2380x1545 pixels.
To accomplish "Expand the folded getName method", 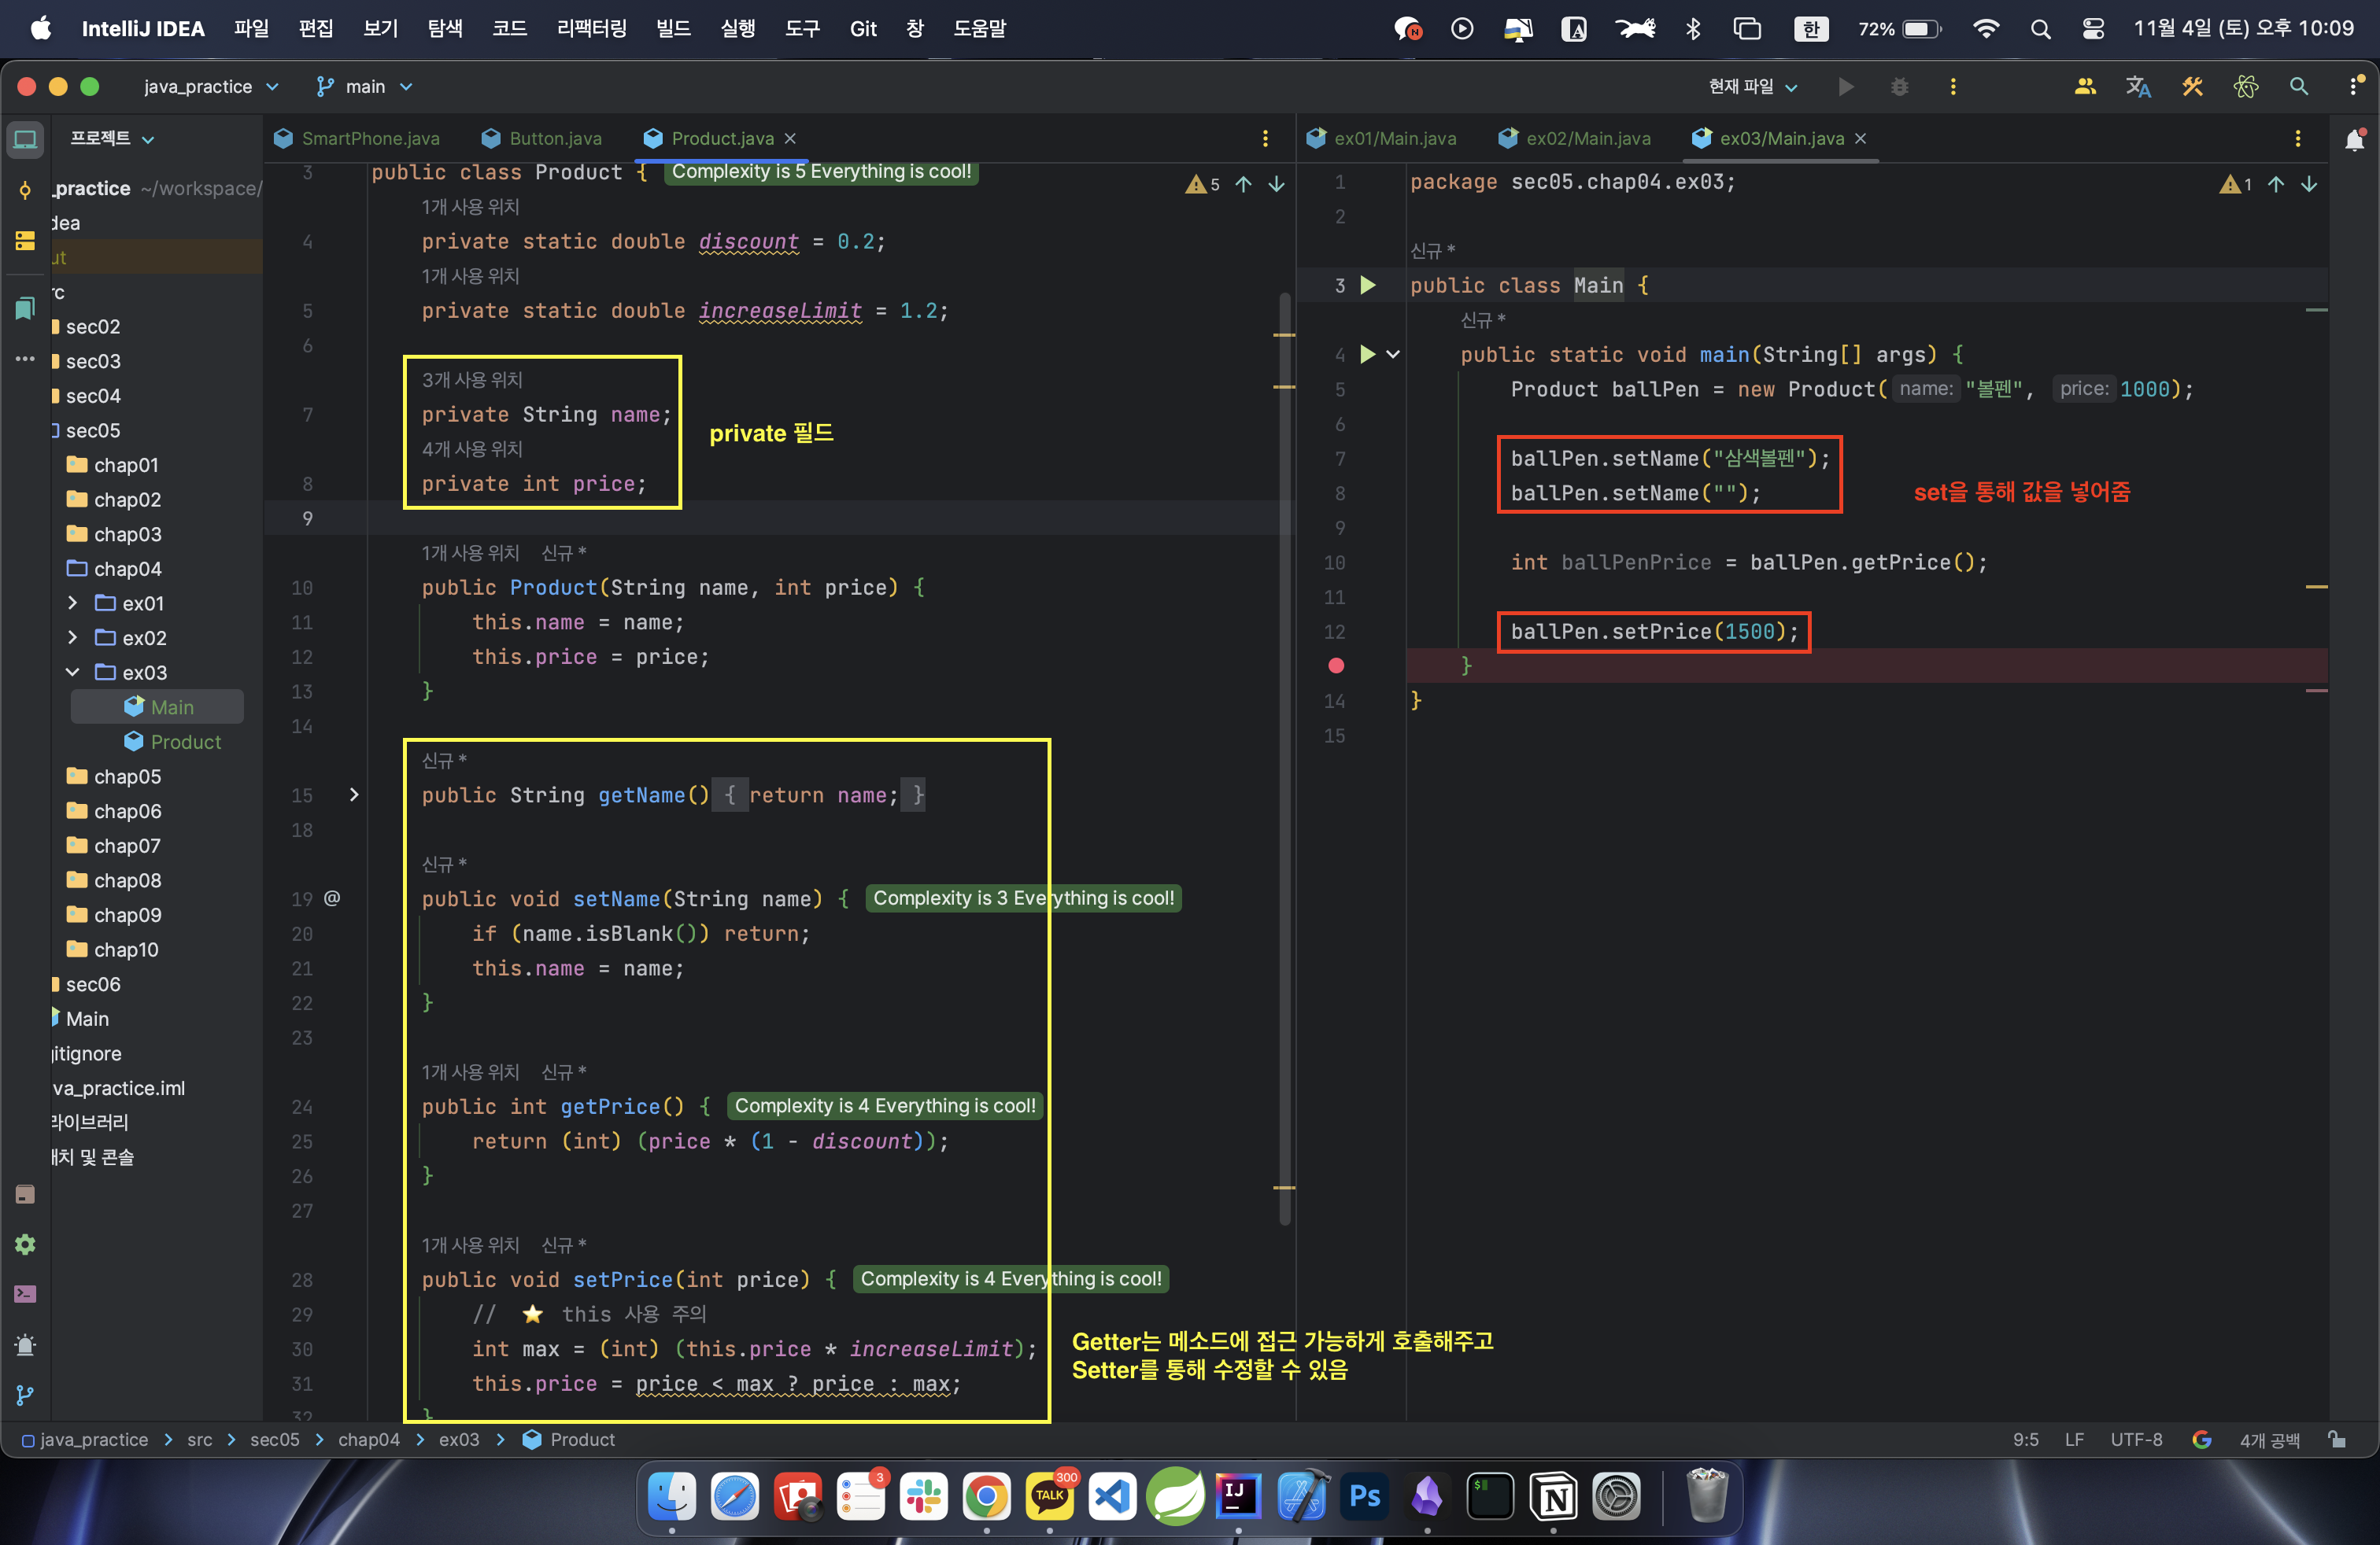I will [x=354, y=795].
